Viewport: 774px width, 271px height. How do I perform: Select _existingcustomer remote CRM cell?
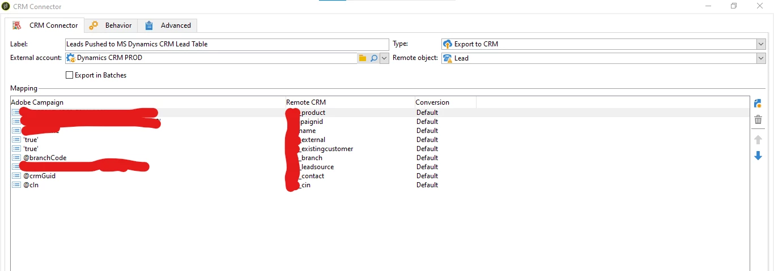click(x=326, y=149)
